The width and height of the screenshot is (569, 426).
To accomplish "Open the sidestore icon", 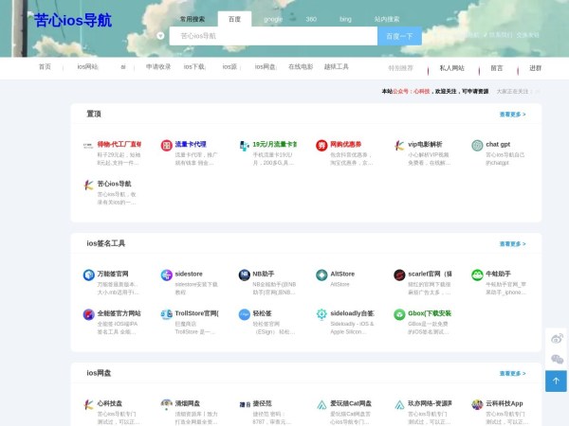I will pos(166,275).
